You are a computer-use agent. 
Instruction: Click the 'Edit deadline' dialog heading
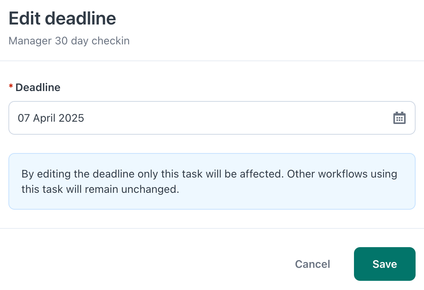pyautogui.click(x=62, y=18)
